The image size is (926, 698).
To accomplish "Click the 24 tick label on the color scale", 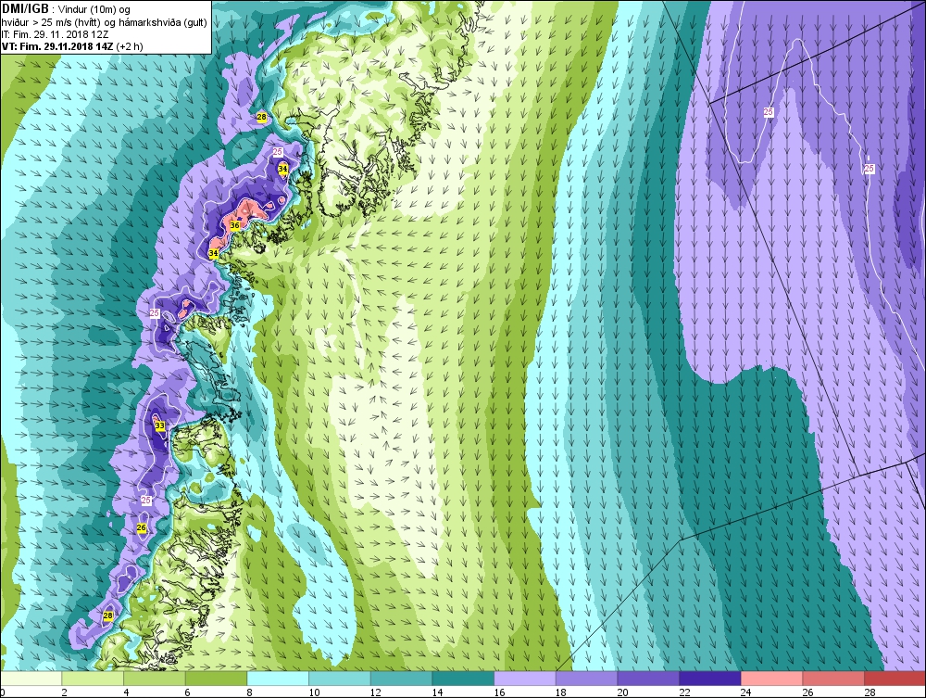I will [745, 692].
